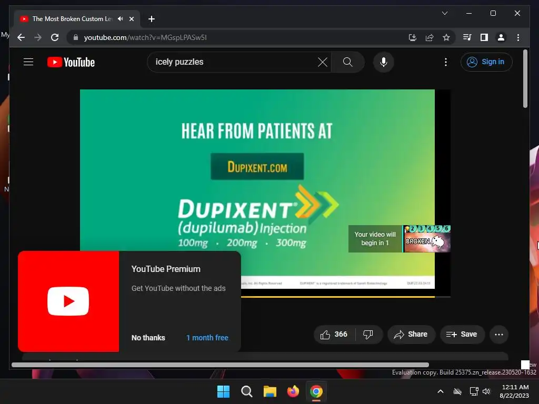Like the video with 366 likes
539x404 pixels.
(334, 334)
